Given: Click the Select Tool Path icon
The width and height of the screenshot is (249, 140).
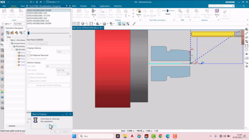Looking at the screenshot, I should point(110,13).
